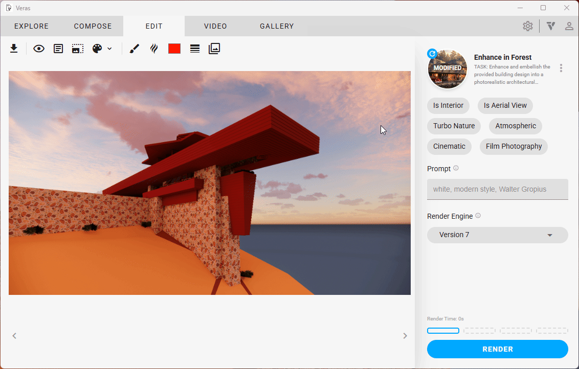Viewport: 579px width, 369px height.
Task: Open the red color swatch
Action: 174,49
